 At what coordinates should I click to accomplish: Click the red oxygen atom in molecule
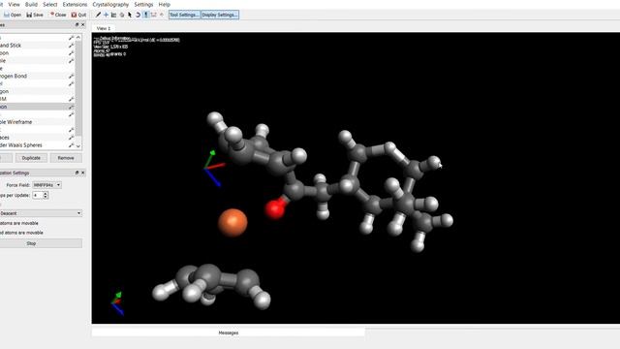[275, 209]
